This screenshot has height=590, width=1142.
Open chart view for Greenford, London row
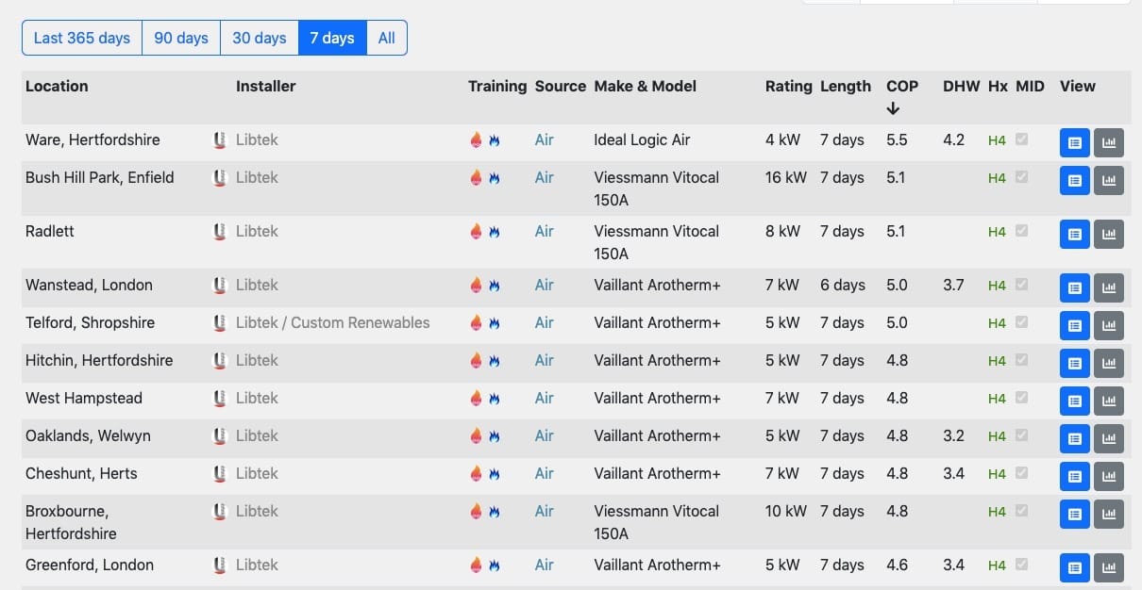pyautogui.click(x=1109, y=567)
